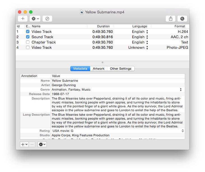Change the Unknown language popup of track 4
The width and height of the screenshot is (205, 172).
(147, 48)
